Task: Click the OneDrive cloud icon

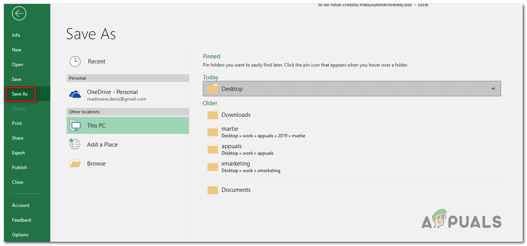Action: pos(75,95)
